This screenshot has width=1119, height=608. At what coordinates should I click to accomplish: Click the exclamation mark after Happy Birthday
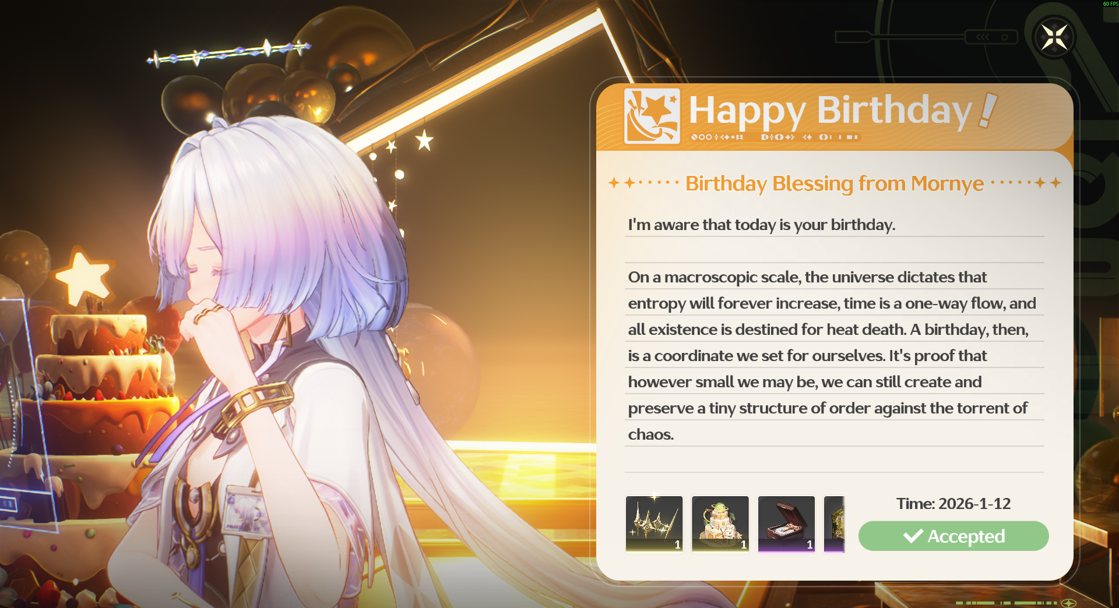click(988, 110)
